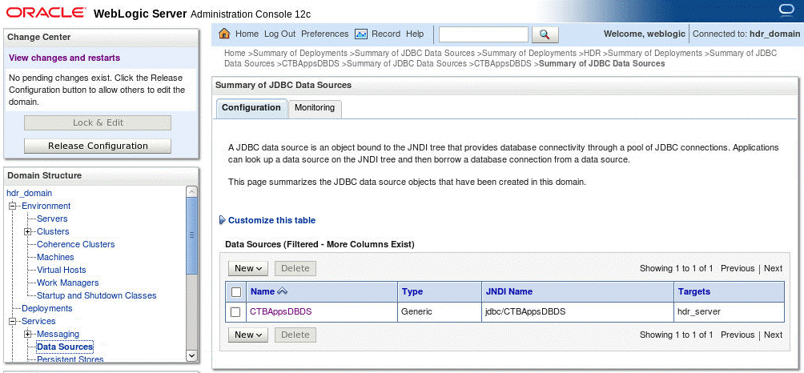This screenshot has width=804, height=373.
Task: Switch to the Monitoring tab
Action: tap(315, 108)
